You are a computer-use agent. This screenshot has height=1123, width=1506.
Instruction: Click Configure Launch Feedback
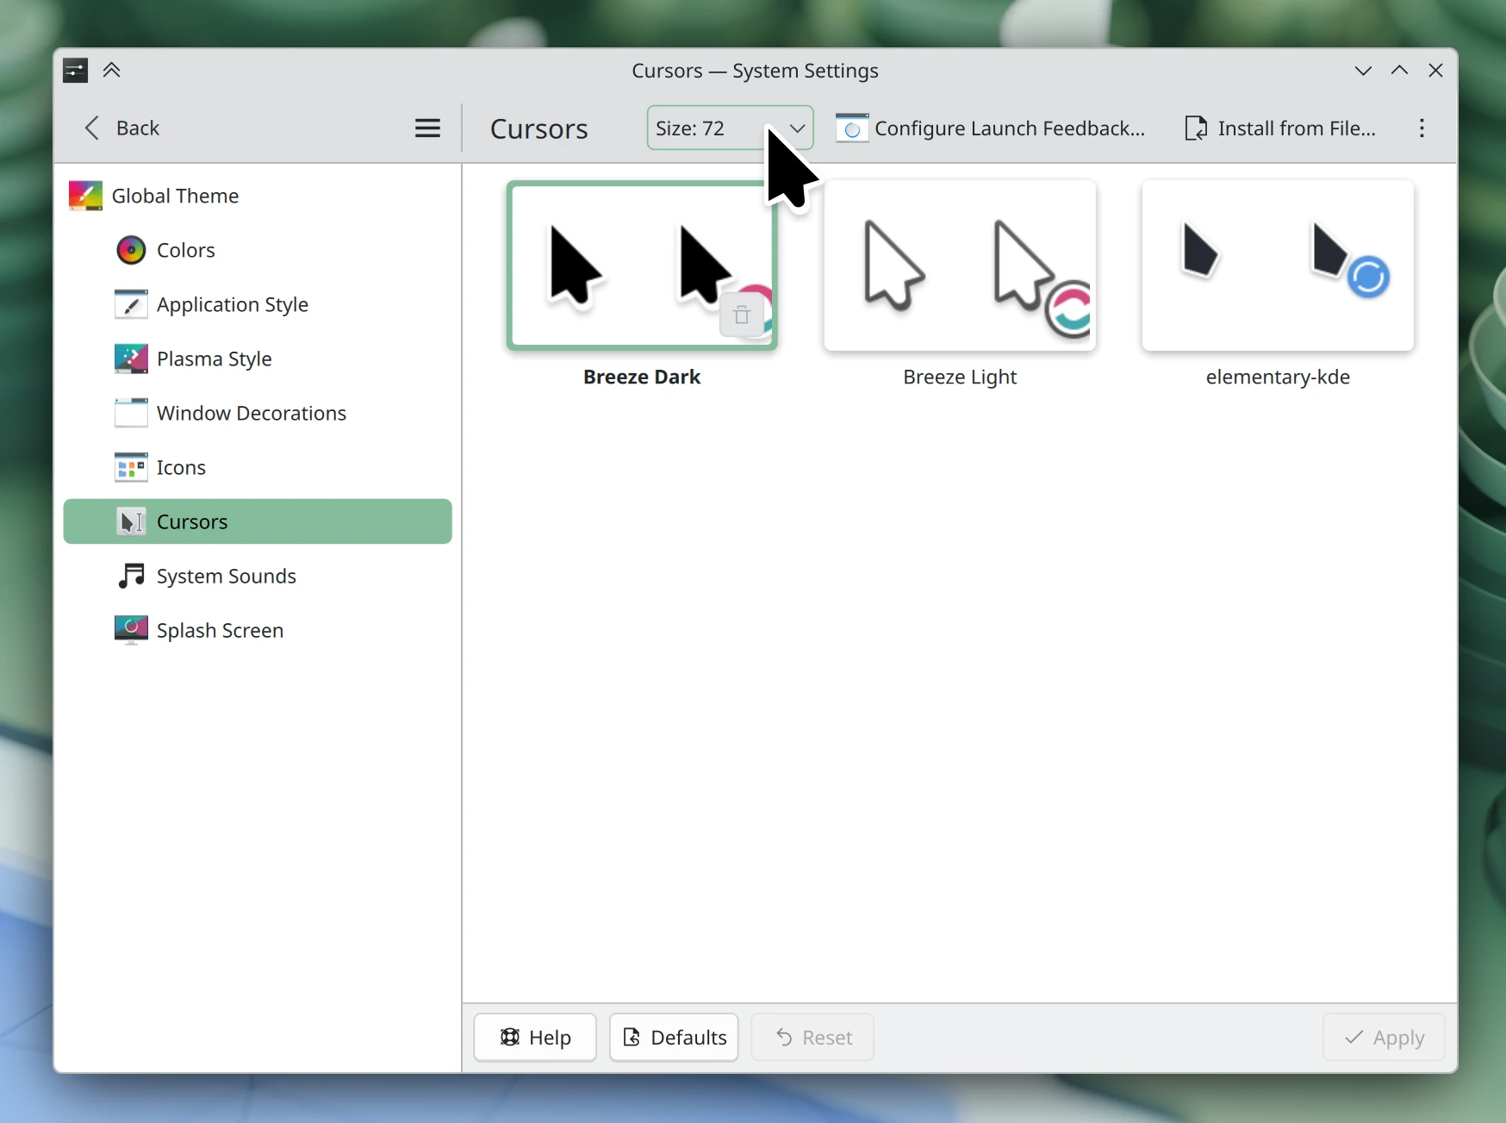click(x=991, y=128)
